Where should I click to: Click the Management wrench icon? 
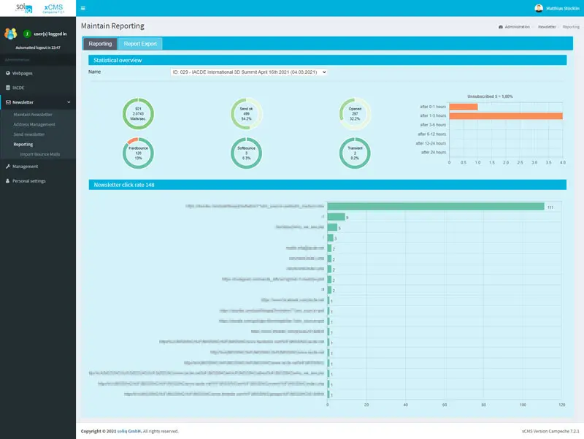7,166
